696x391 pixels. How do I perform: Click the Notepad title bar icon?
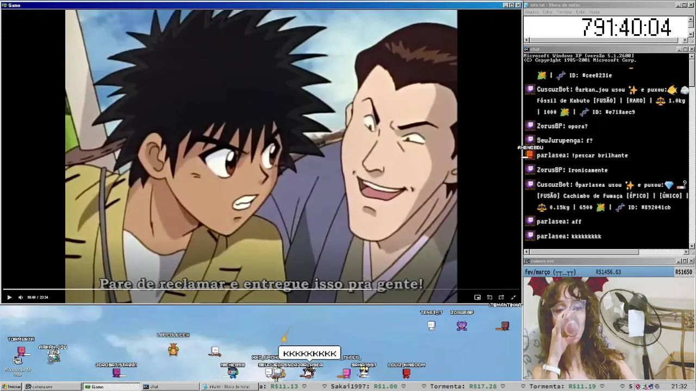click(x=526, y=5)
